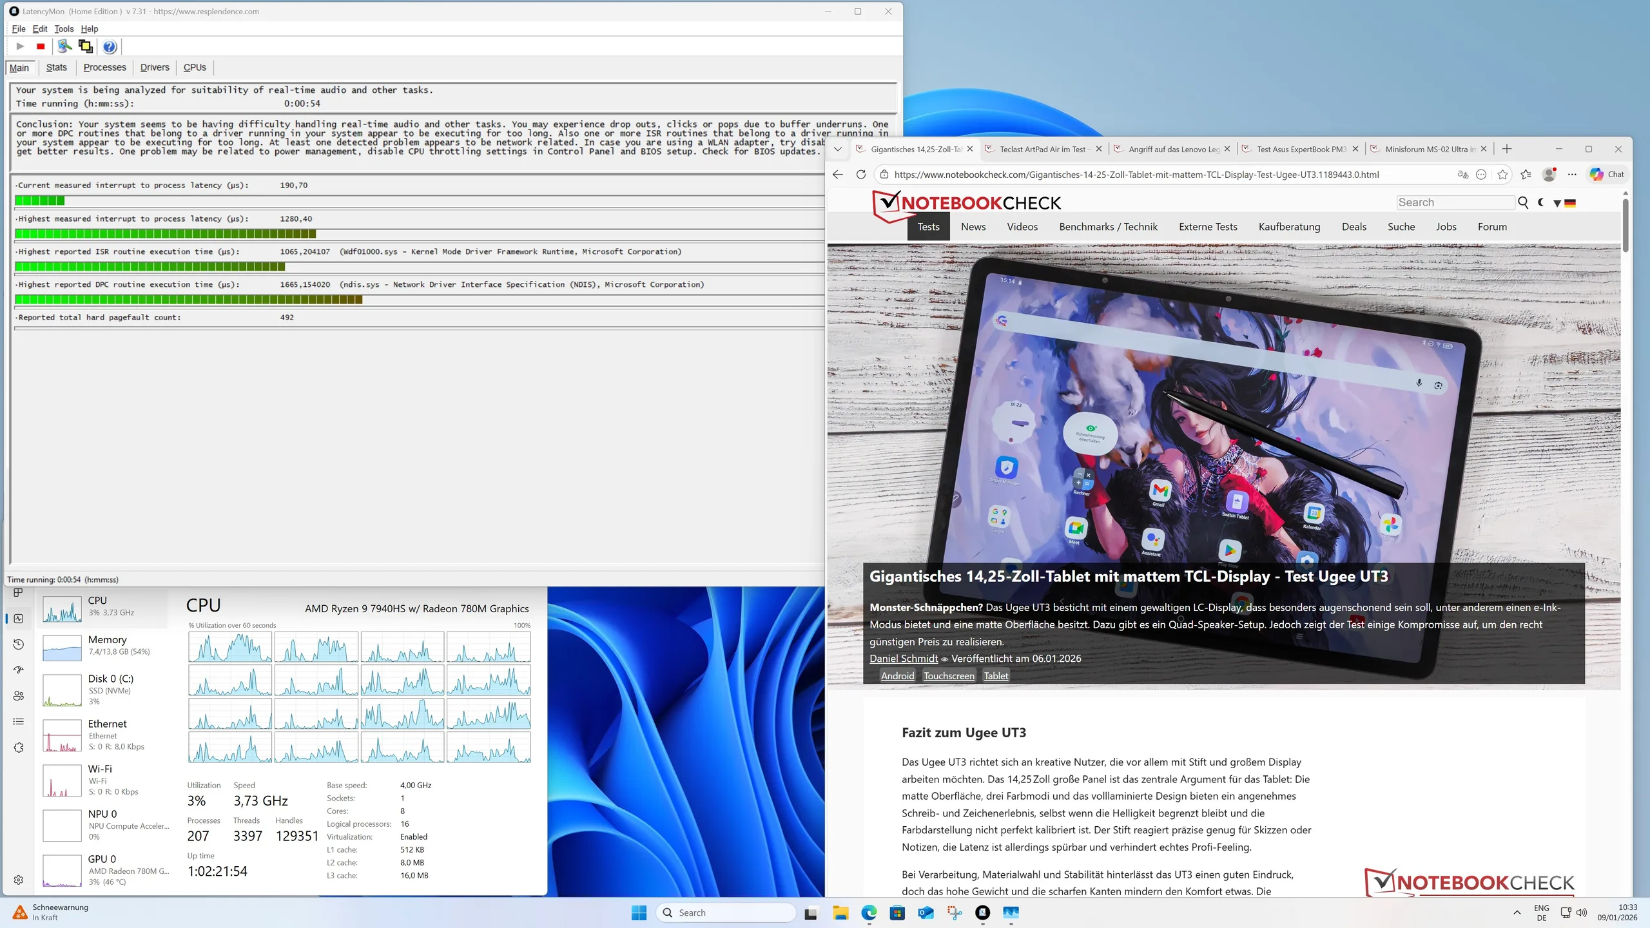Toggle Notebookcheck dark mode moon icon

click(1541, 202)
